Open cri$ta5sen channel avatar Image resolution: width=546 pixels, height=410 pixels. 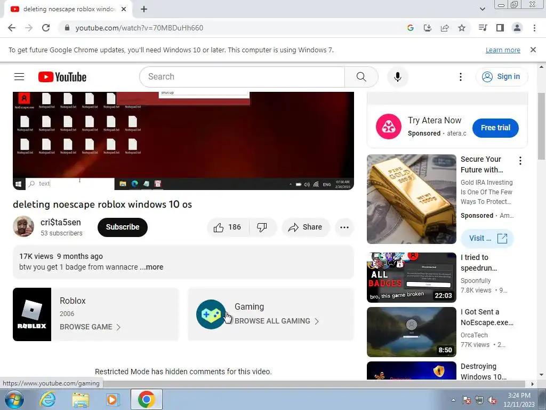[23, 226]
